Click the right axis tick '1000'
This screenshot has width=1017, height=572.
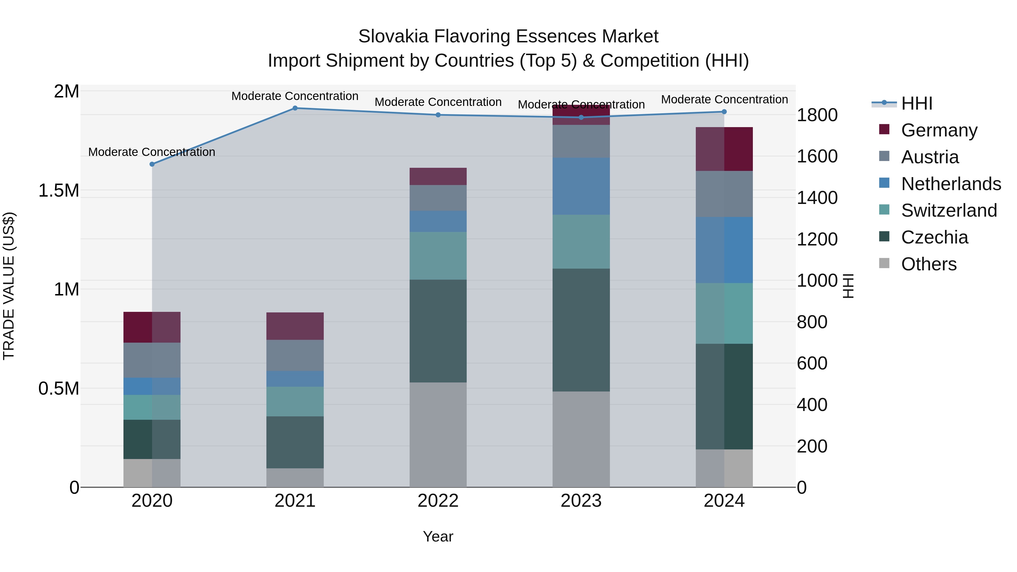click(x=817, y=280)
